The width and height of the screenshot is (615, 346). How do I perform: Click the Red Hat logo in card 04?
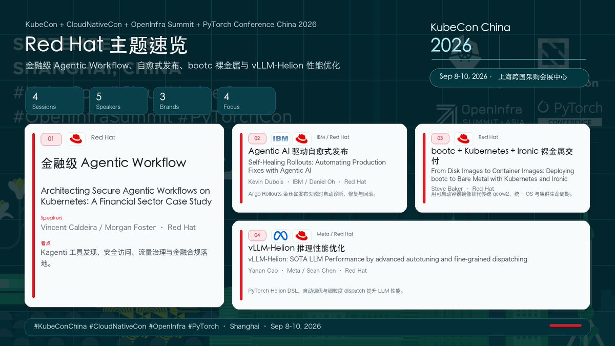(302, 235)
